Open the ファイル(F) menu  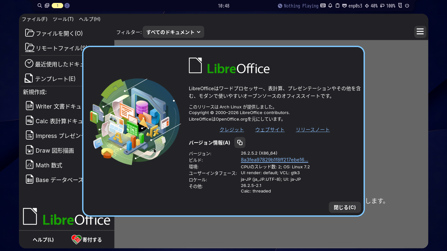(x=35, y=19)
